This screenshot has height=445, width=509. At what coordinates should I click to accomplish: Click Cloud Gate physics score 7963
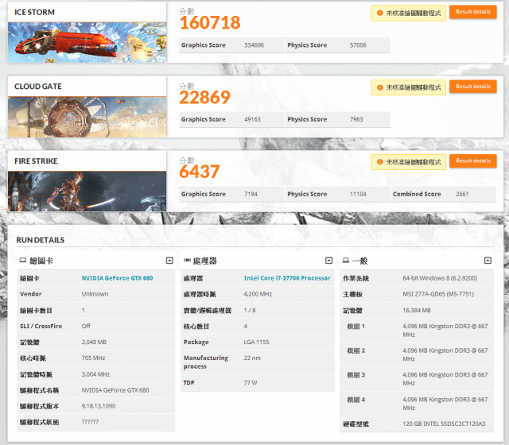tap(356, 119)
